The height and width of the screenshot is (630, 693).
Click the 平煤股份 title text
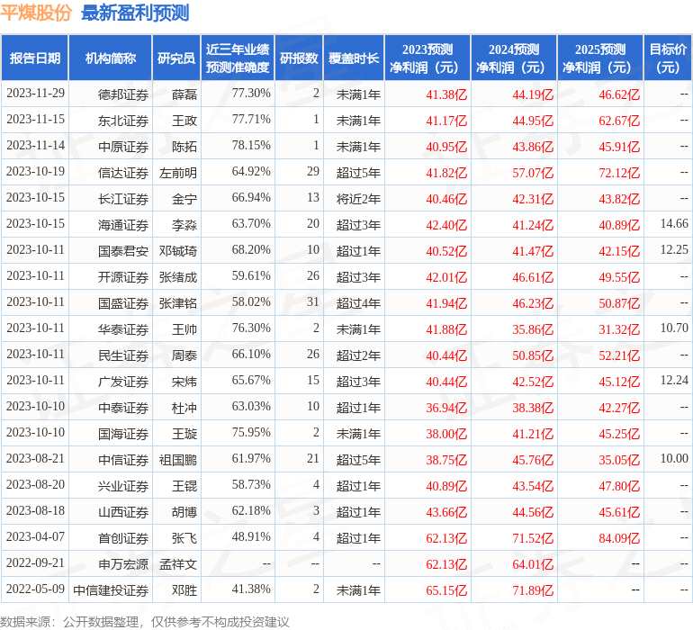tap(36, 13)
